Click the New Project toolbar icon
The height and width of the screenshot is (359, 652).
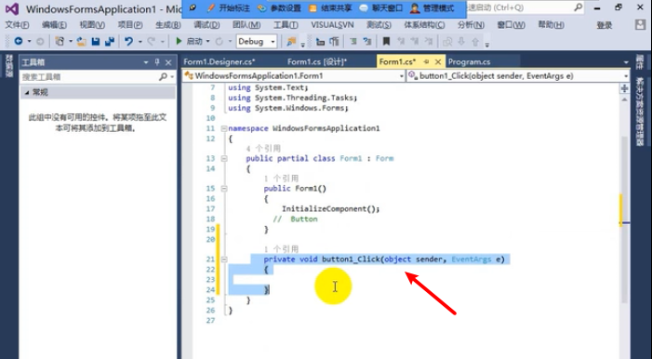pyautogui.click(x=60, y=41)
